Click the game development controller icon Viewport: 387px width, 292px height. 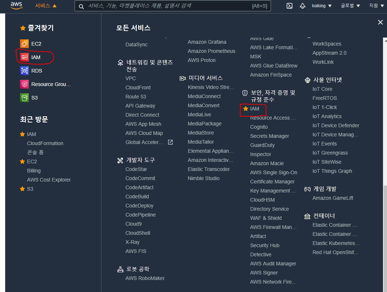click(308, 189)
